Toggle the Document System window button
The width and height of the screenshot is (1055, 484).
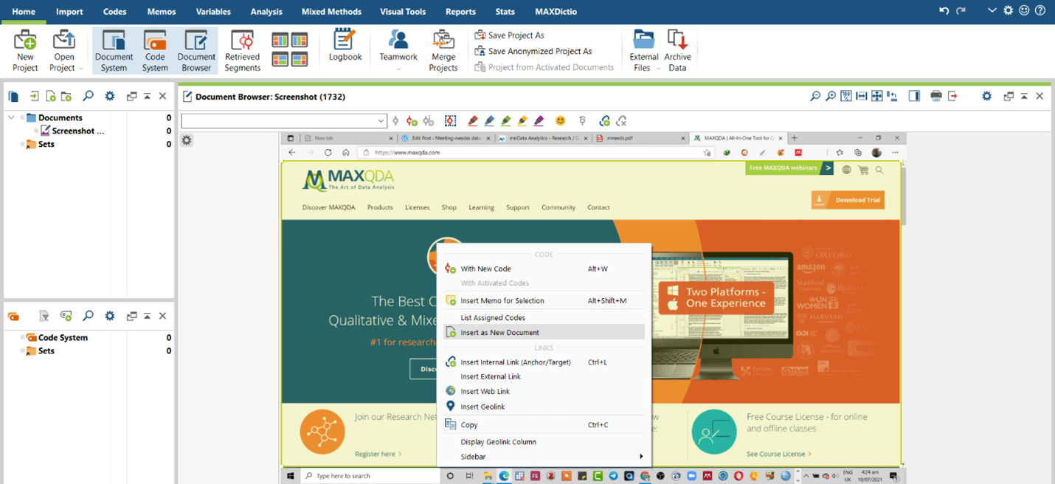pos(114,50)
